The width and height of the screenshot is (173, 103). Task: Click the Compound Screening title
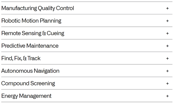coord(28,84)
